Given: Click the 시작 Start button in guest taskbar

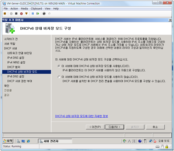Looking at the screenshot, I should point(8,141).
